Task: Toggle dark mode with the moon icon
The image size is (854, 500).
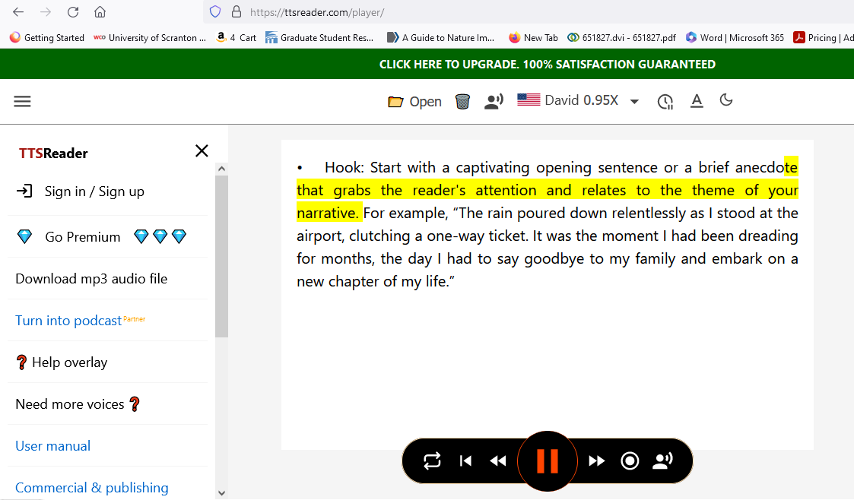Action: tap(726, 100)
